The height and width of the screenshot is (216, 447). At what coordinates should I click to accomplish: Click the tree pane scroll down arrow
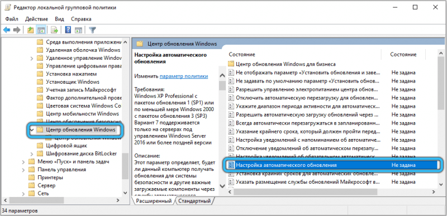click(125, 193)
